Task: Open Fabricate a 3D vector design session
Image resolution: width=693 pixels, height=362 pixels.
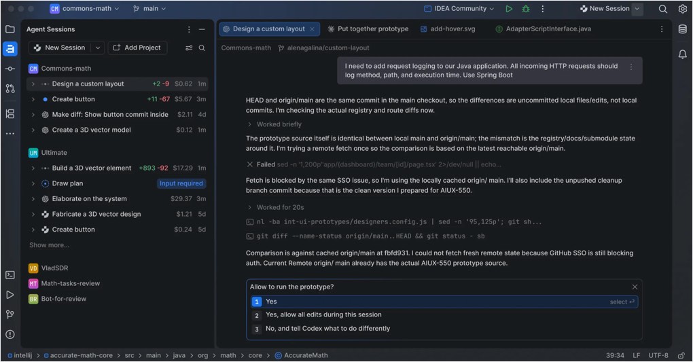Action: (x=117, y=214)
